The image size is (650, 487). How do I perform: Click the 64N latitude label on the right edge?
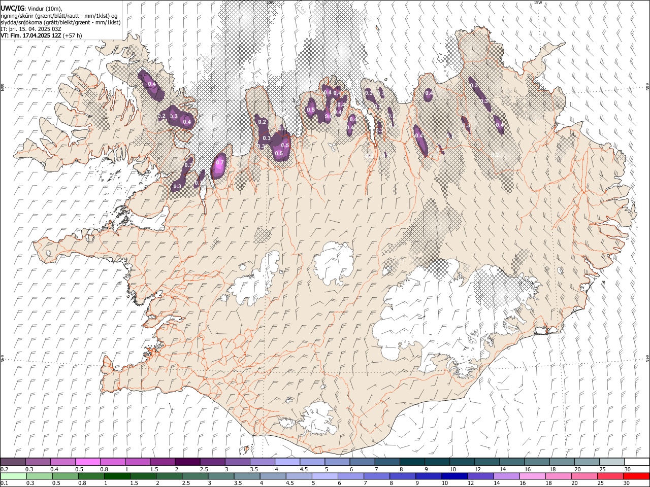coord(647,359)
